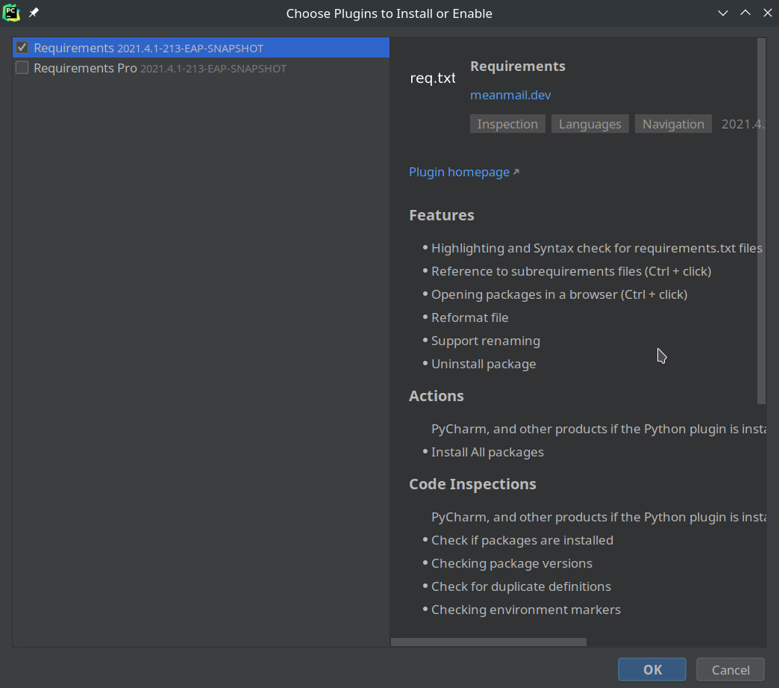
Task: Click the PyCharm application icon in title bar
Action: (11, 13)
